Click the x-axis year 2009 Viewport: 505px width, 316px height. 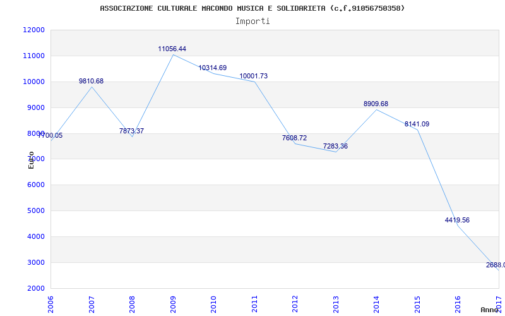(x=173, y=304)
